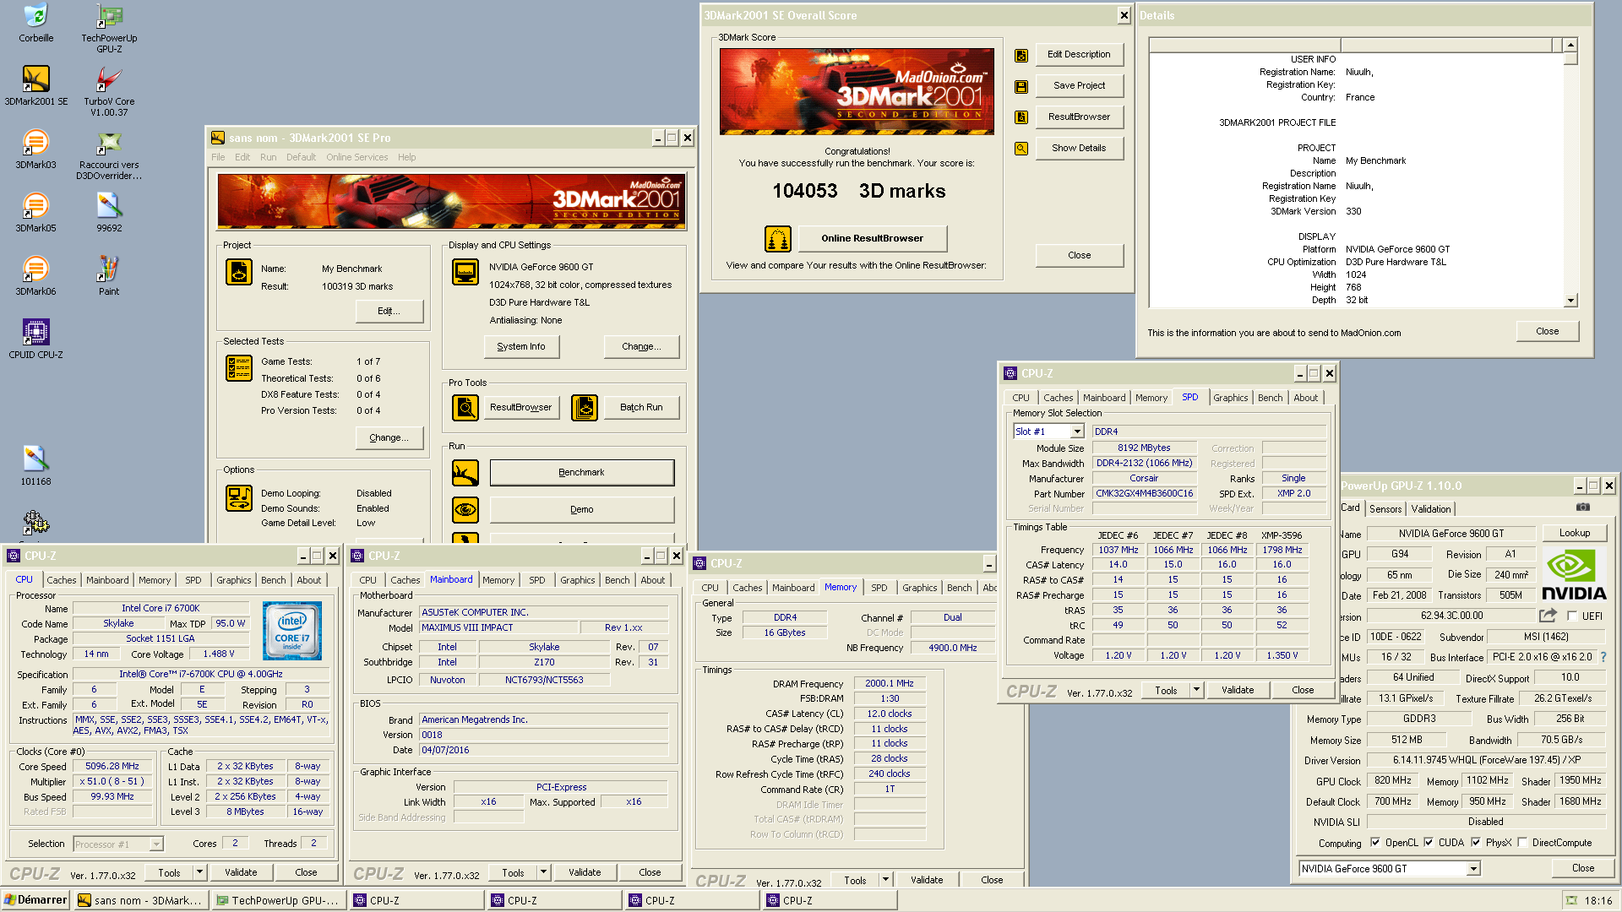Image resolution: width=1622 pixels, height=912 pixels.
Task: Toggle the DirectCompute checkbox in GPU-Z
Action: tap(1522, 843)
